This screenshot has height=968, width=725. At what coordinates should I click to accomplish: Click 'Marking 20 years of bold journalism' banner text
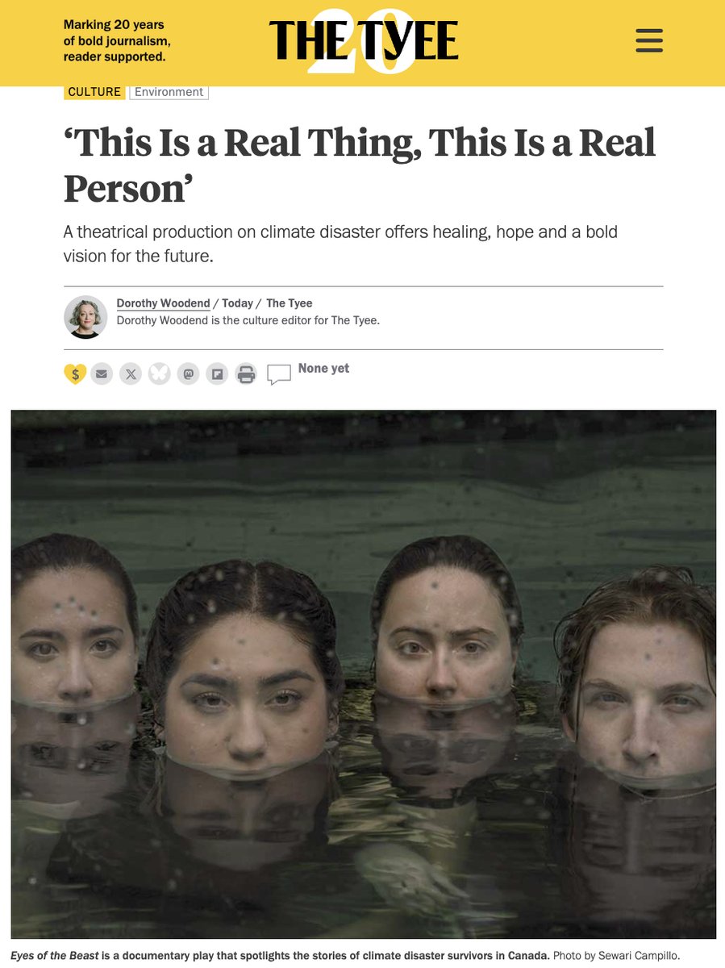[117, 40]
